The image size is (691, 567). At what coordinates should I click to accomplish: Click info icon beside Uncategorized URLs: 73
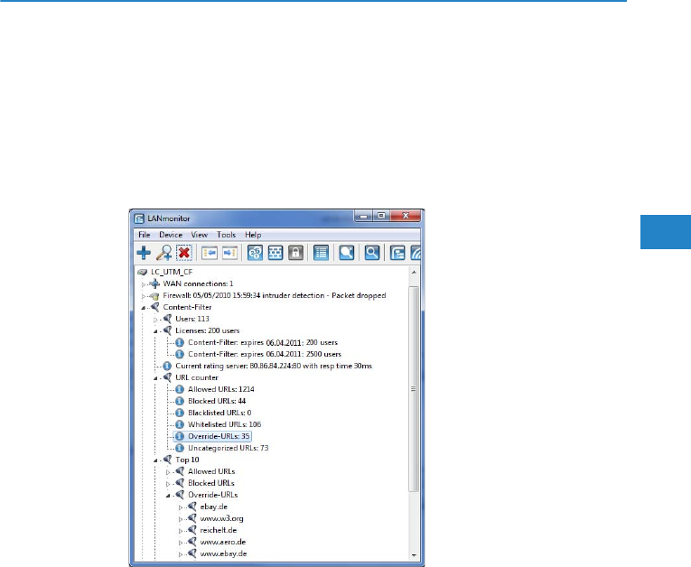(180, 448)
